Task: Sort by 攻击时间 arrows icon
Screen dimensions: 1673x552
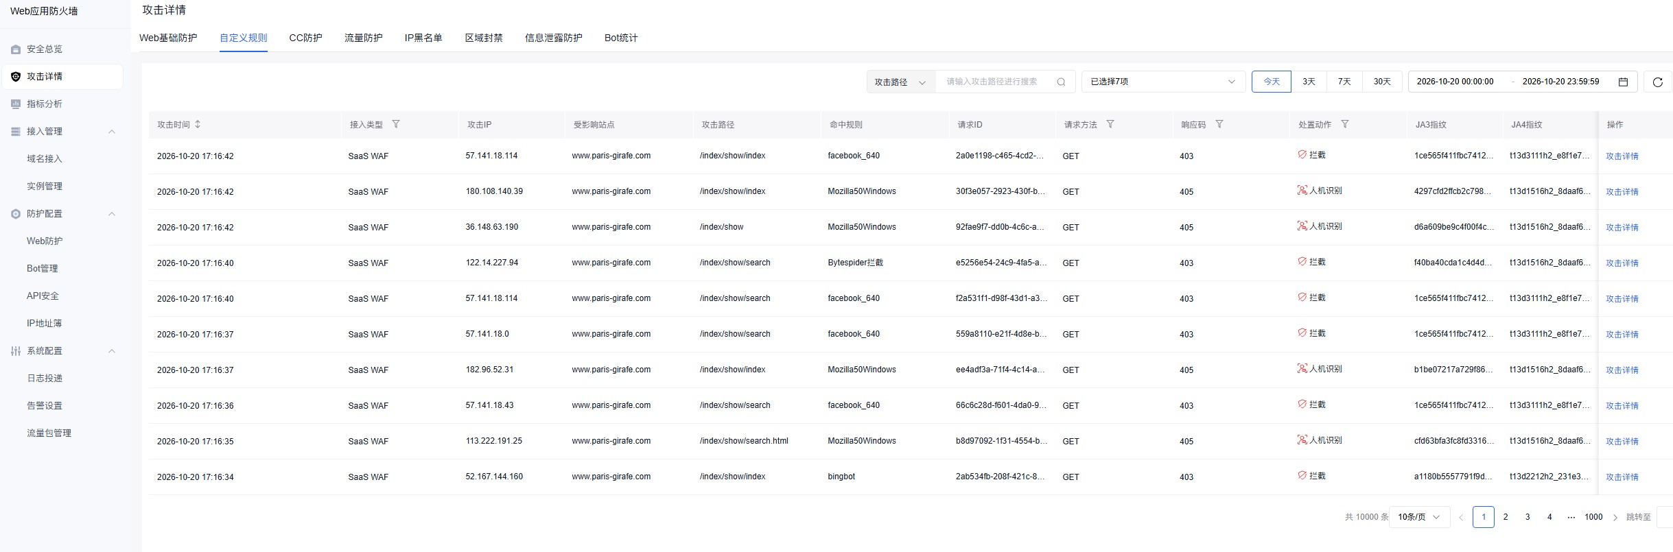Action: coord(198,124)
